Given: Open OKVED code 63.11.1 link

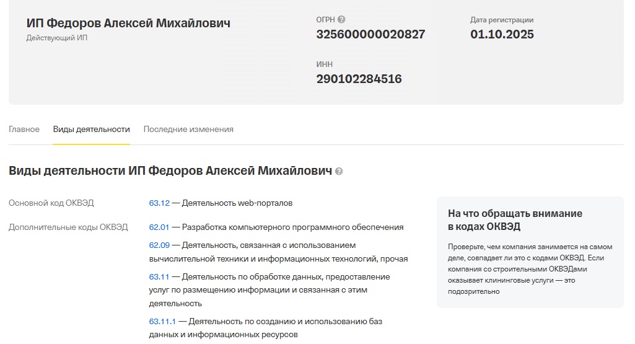Looking at the screenshot, I should point(162,321).
